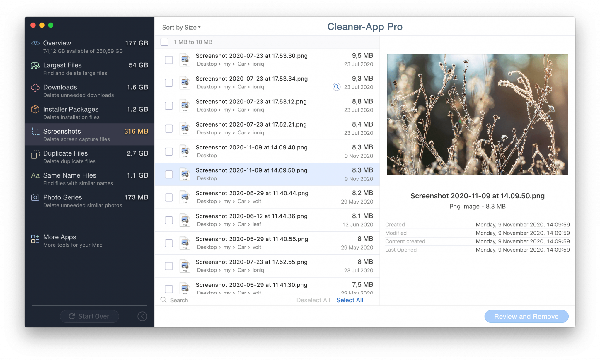Open the Photo Series section

[89, 201]
